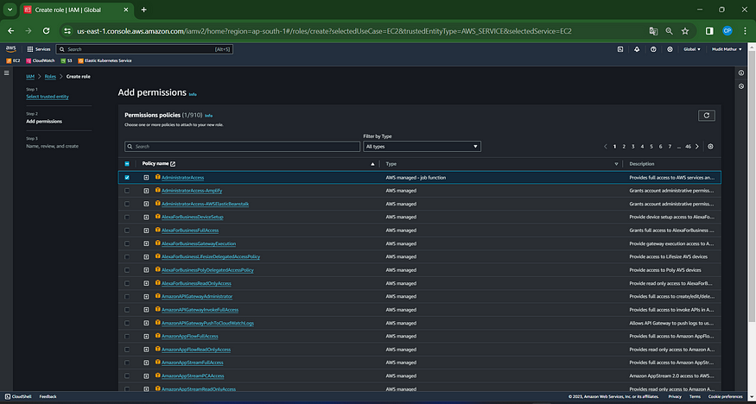Open CloudShell from the footer
The image size is (756, 404).
click(16, 396)
